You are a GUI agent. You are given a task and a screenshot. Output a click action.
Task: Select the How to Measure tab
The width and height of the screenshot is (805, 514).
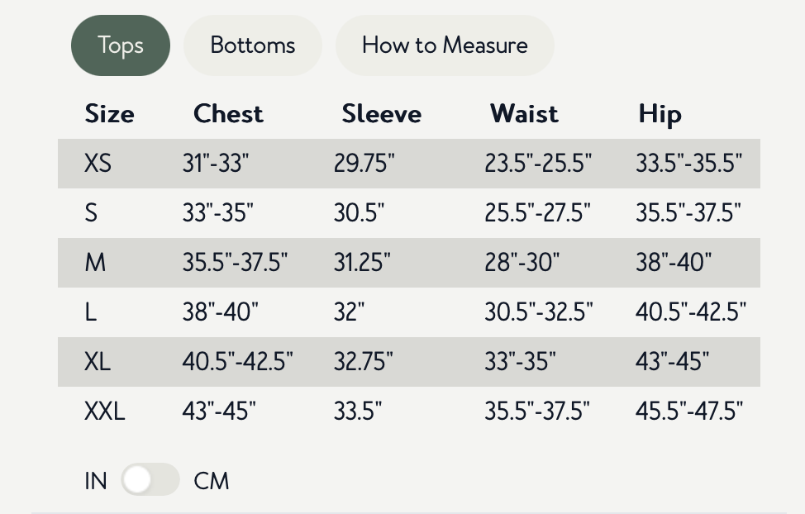[x=445, y=45]
